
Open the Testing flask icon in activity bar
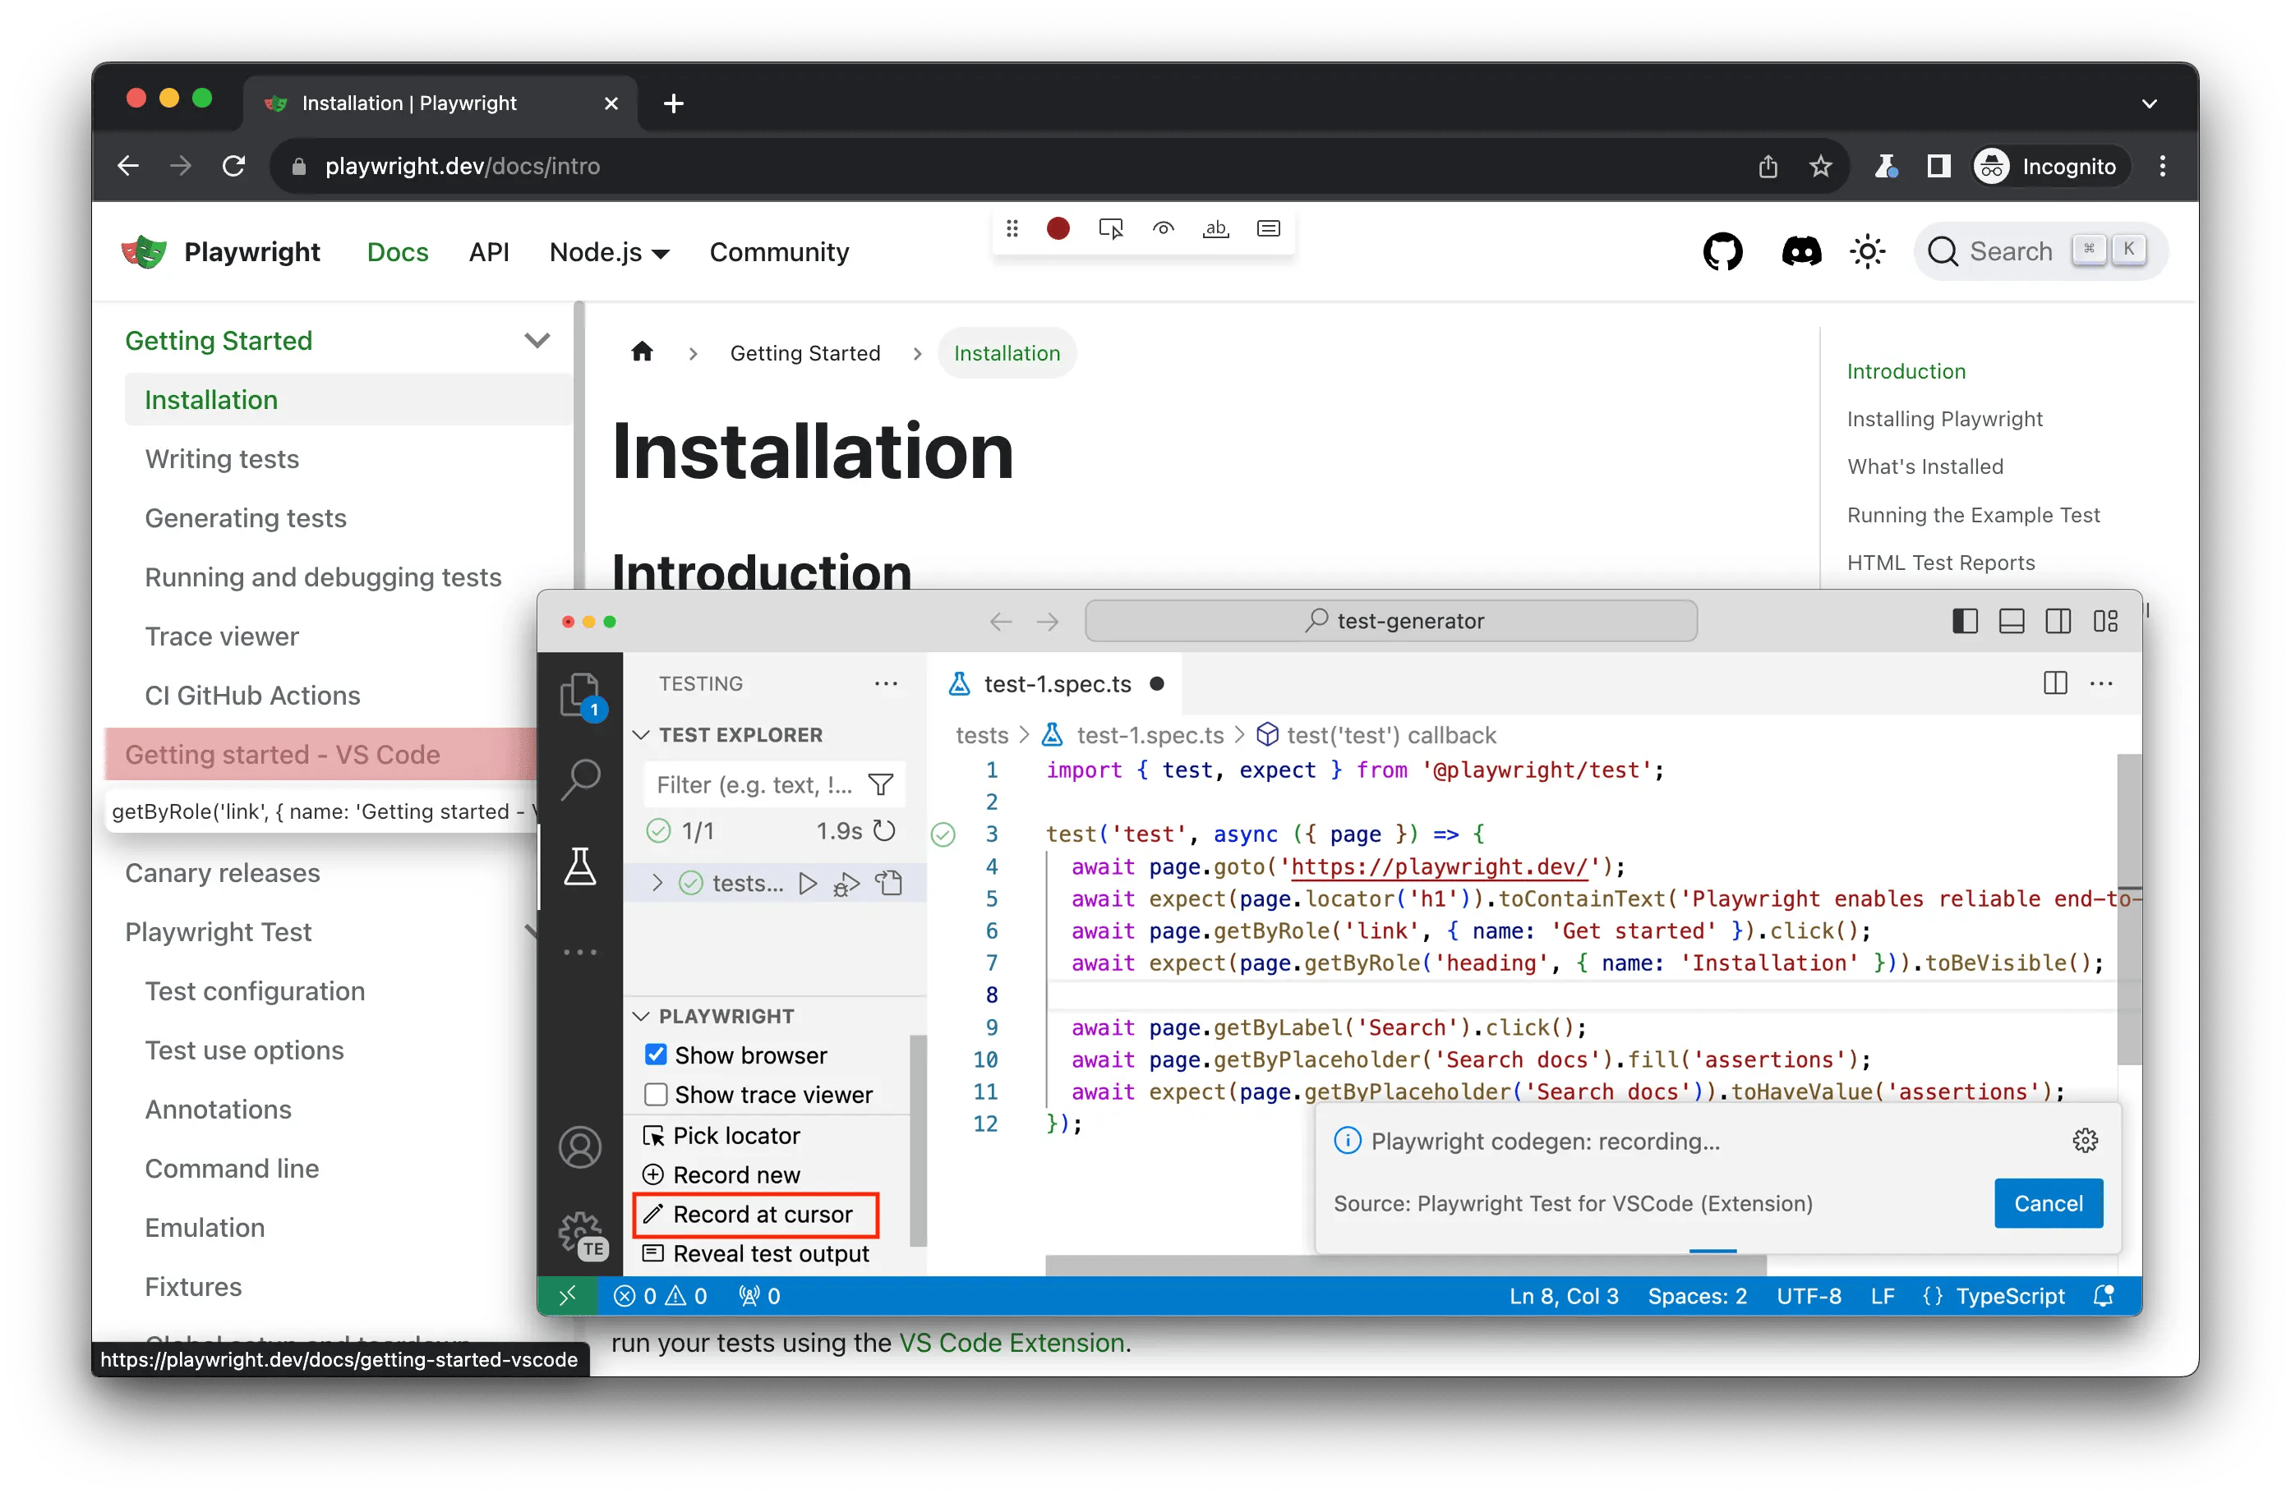(580, 867)
